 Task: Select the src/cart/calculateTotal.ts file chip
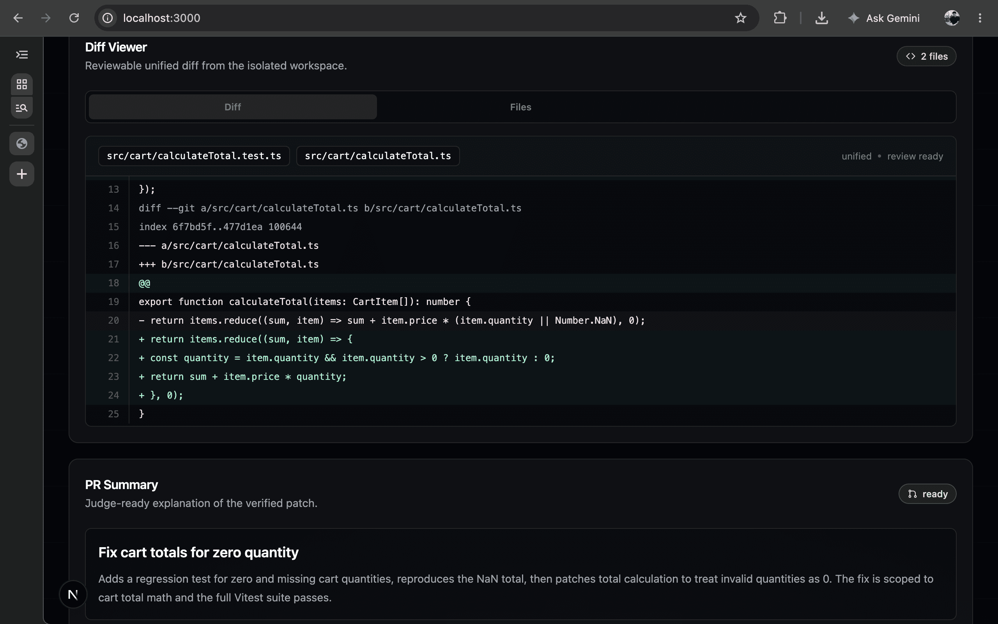378,156
